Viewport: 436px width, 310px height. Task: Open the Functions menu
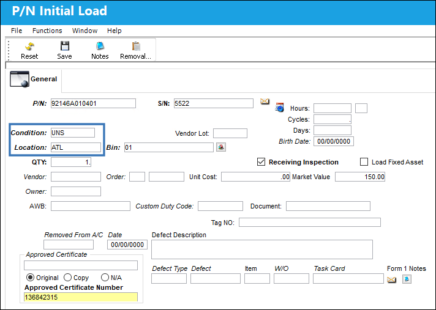point(47,31)
